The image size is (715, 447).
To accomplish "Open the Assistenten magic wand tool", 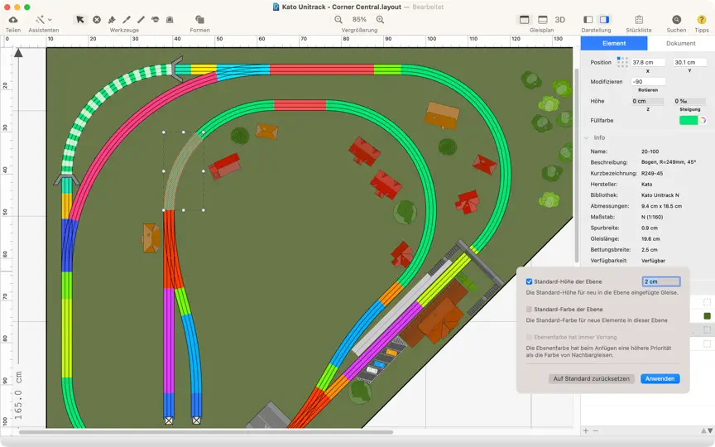I will [x=40, y=20].
